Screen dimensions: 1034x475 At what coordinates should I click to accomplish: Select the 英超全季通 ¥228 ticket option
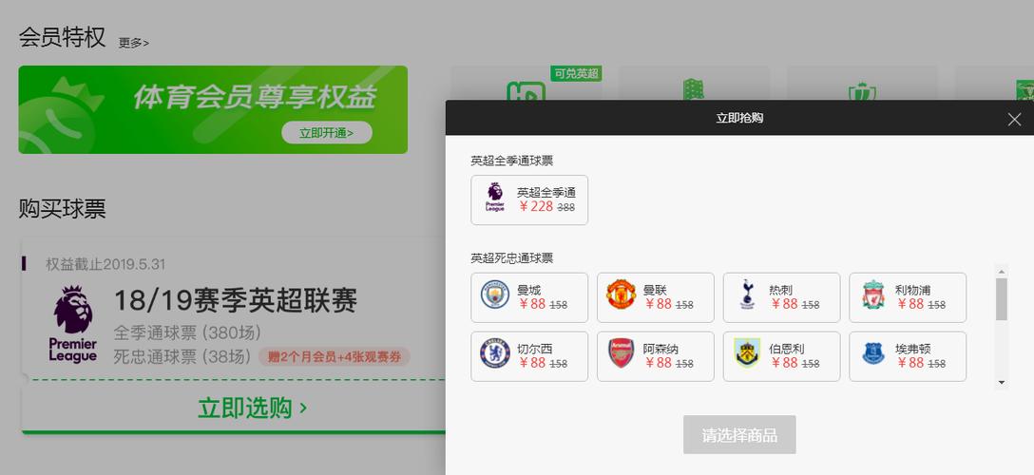coord(529,199)
